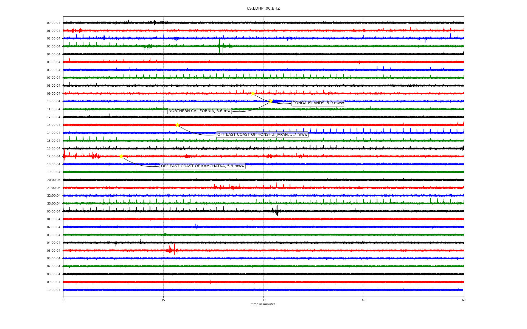The image size is (527, 329).
Task: Click the TONGA ISLANDS 5.9 mww label
Action: [x=318, y=103]
